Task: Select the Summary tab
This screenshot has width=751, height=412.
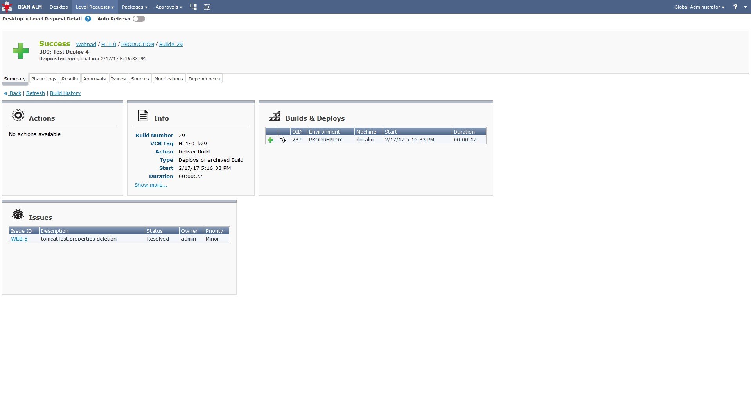Action: (x=15, y=79)
